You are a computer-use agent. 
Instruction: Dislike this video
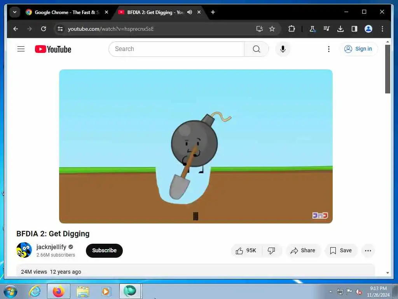pos(272,250)
